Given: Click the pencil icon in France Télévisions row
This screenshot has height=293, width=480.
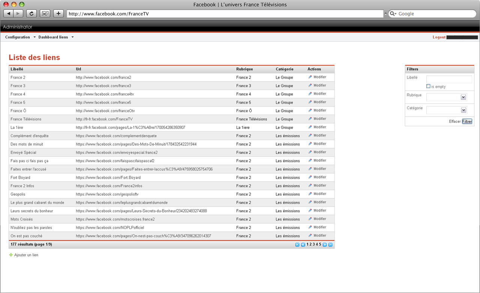Looking at the screenshot, I should click(x=310, y=119).
